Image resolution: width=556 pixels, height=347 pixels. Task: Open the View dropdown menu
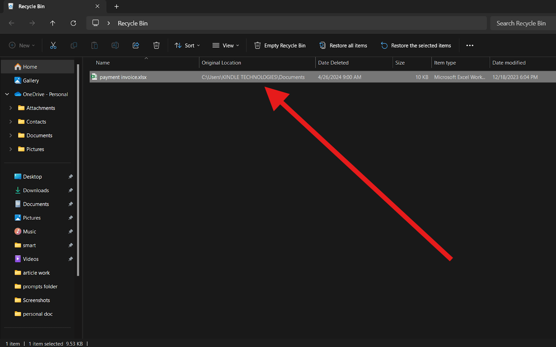click(x=226, y=45)
